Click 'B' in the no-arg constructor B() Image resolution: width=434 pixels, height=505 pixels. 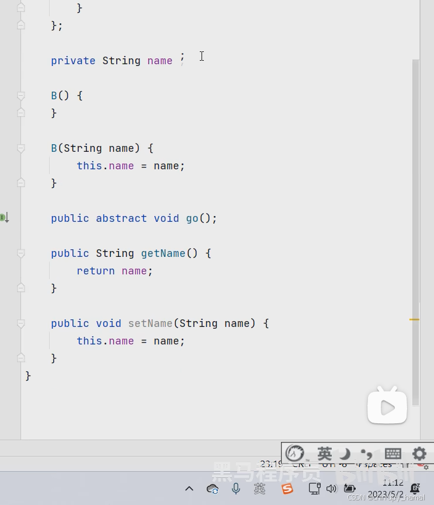point(54,96)
